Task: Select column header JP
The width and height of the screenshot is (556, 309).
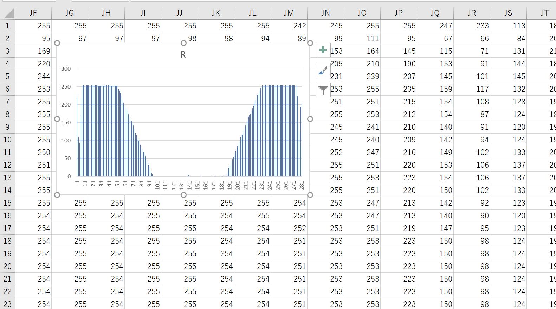Action: pos(399,13)
